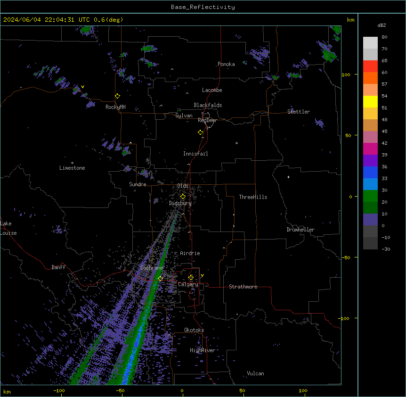The height and width of the screenshot is (397, 406).
Task: Click the Ponoka label
Action: tap(226, 64)
